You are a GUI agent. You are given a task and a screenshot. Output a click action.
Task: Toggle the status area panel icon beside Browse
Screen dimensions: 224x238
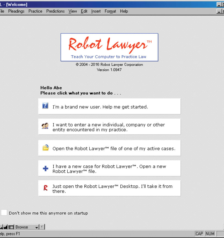(x=11, y=227)
